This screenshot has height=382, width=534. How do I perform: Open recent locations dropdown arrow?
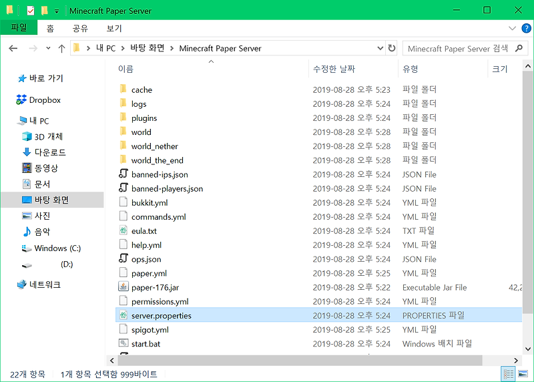point(48,48)
